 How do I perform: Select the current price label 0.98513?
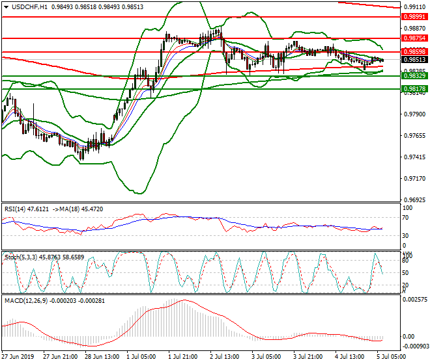click(414, 59)
